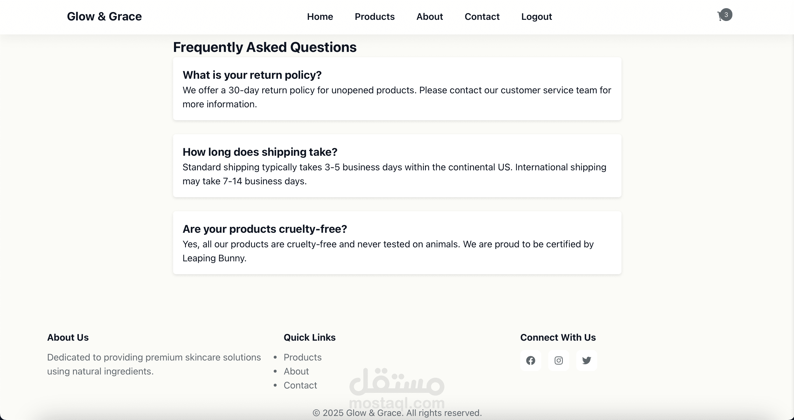Screen dimensions: 794x420
Task: Click the Twitter bird icon
Action: pyautogui.click(x=586, y=360)
